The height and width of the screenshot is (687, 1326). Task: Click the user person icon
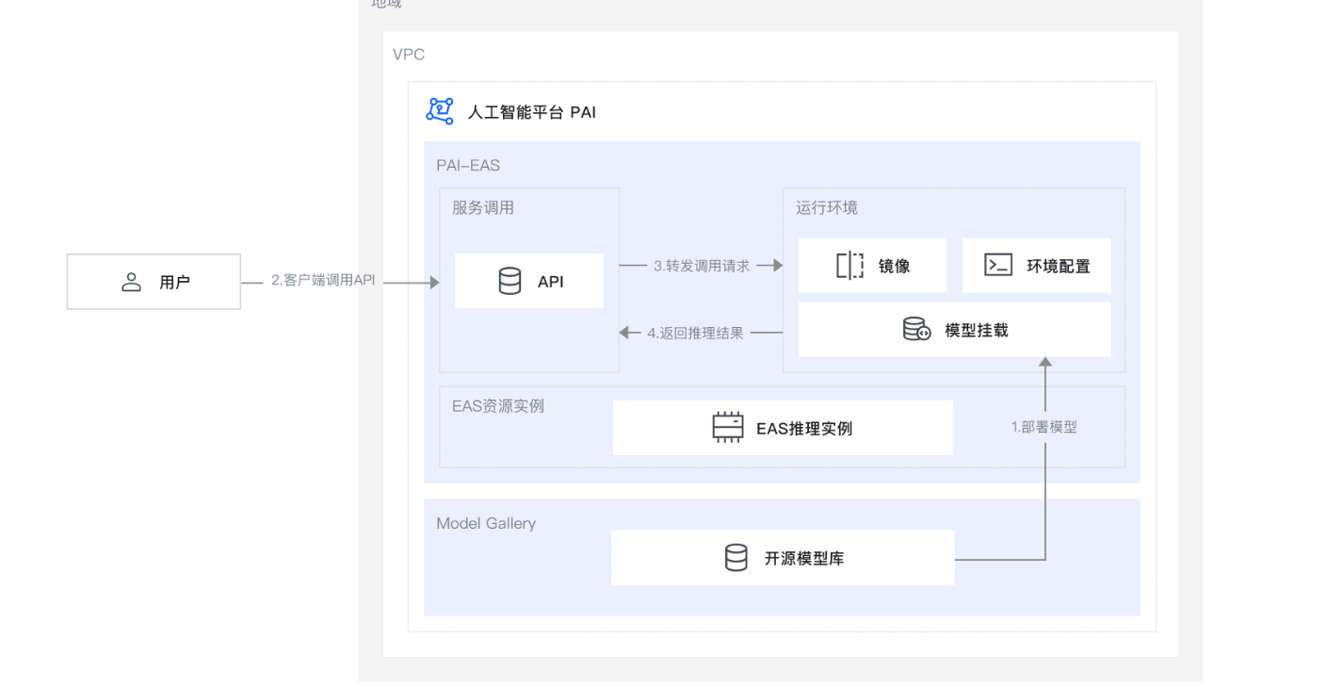pos(132,282)
